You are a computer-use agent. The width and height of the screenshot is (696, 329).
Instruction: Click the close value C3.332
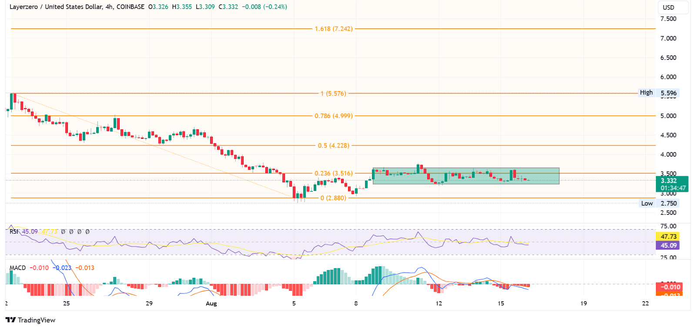[228, 7]
